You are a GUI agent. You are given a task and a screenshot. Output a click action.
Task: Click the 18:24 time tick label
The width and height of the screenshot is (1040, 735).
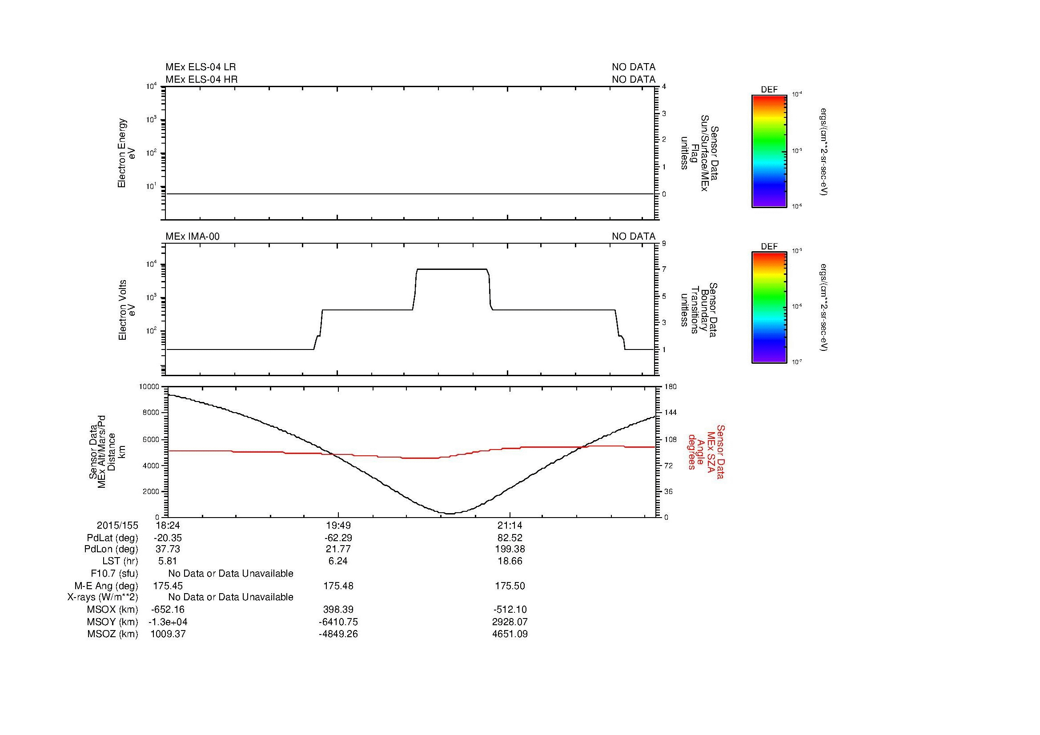[x=168, y=525]
